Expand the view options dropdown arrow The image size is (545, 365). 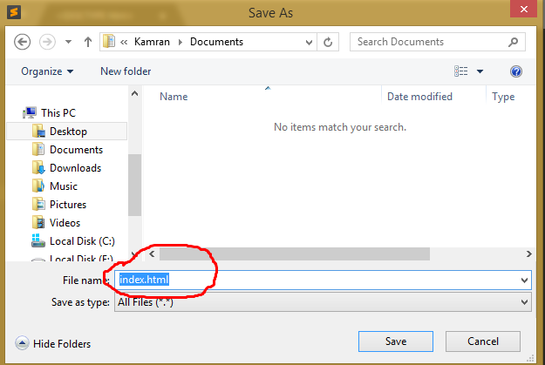pos(480,71)
